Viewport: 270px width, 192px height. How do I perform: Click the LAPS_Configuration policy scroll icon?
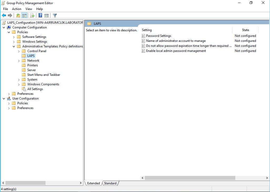click(4, 23)
